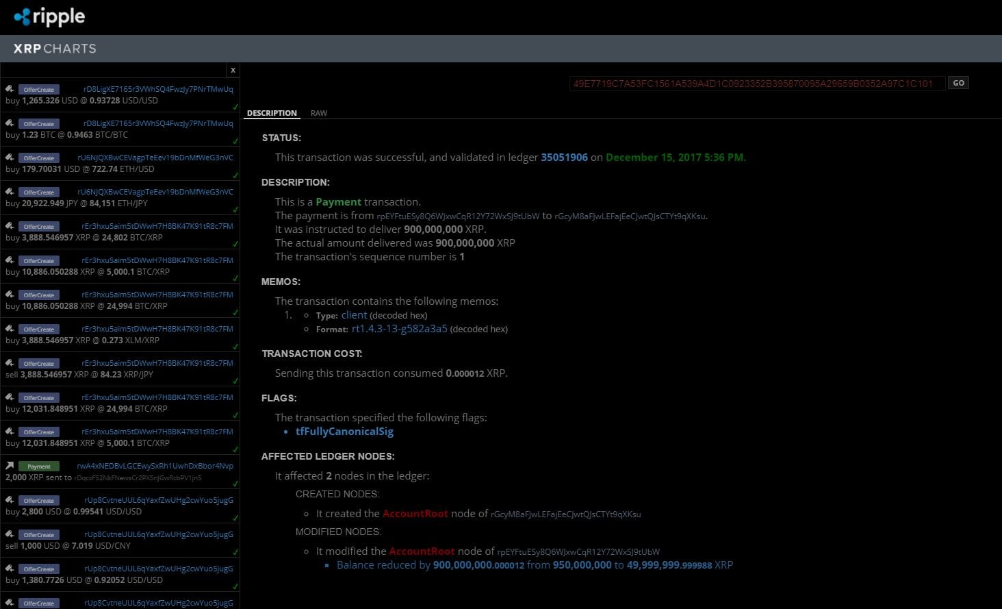Select the buy 1,380.7726 USD @ 0.92052 row
Image resolution: width=1002 pixels, height=609 pixels.
coord(120,574)
